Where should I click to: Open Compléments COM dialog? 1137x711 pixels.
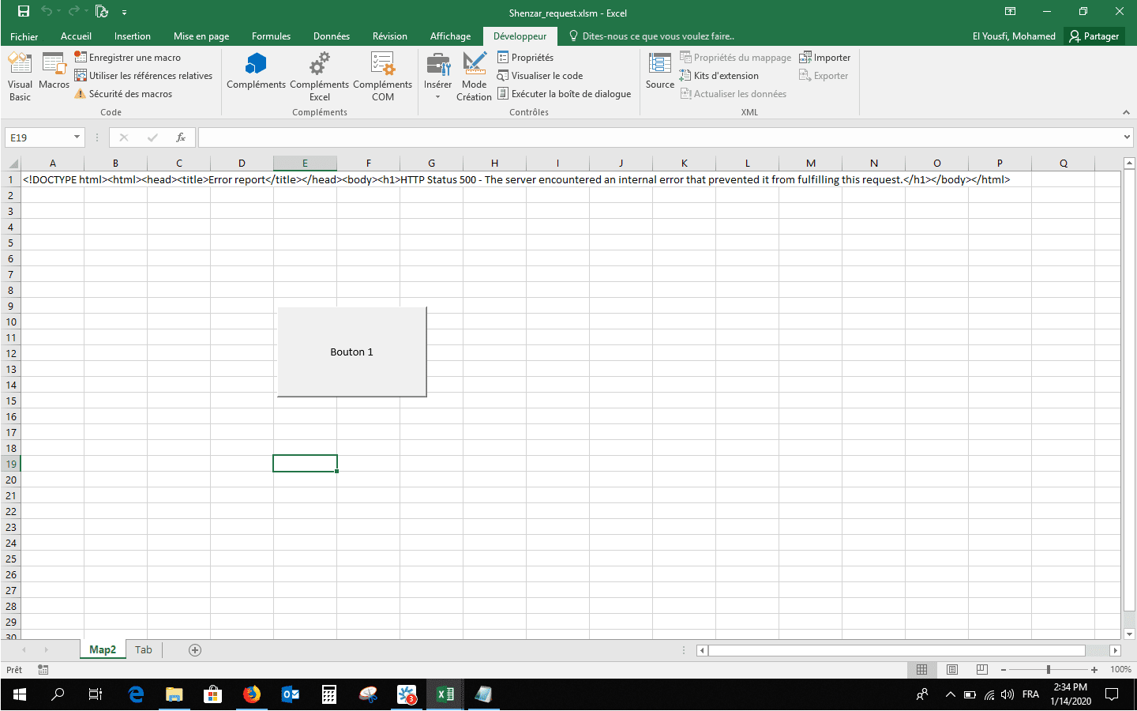(x=382, y=76)
